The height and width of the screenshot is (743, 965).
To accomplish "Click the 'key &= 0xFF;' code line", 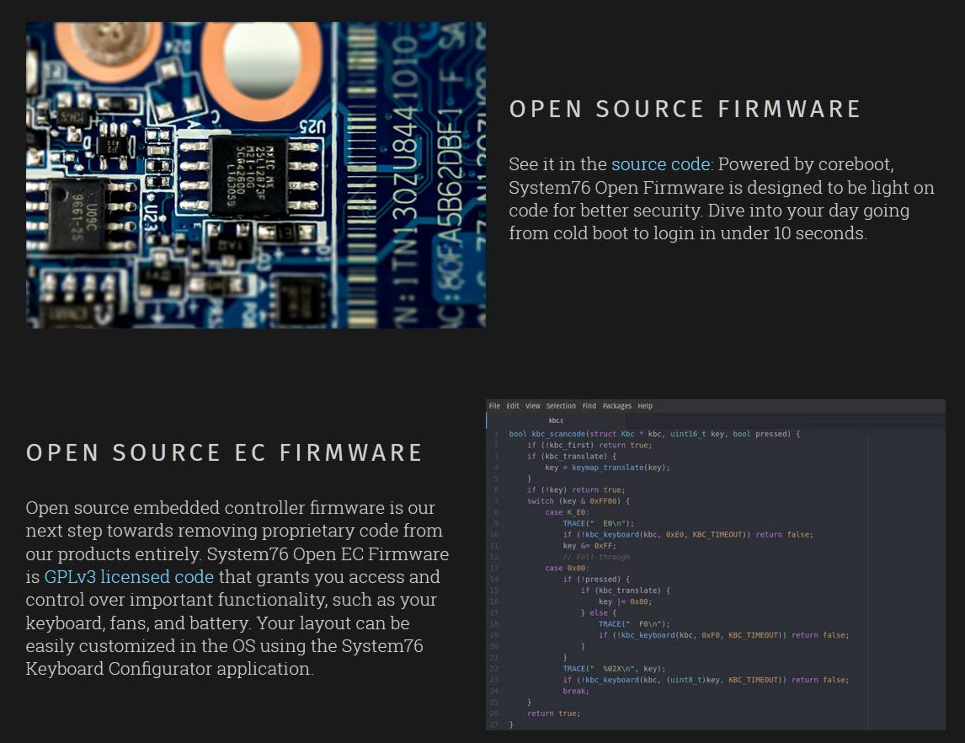I will pos(589,545).
